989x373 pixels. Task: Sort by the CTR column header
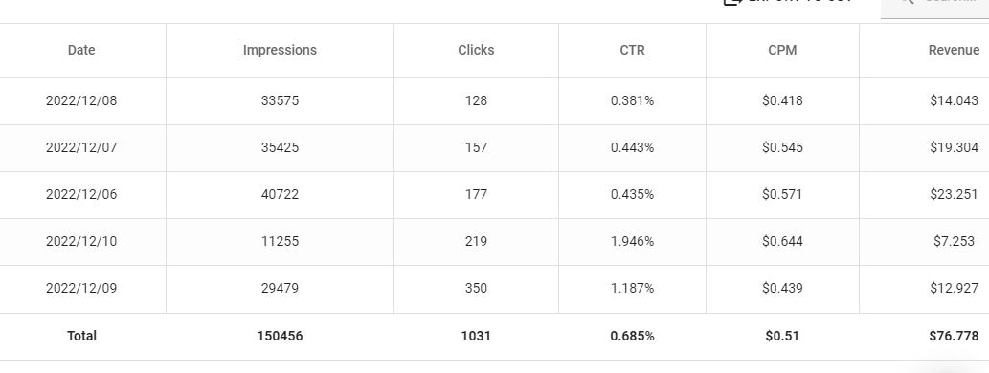pos(632,50)
